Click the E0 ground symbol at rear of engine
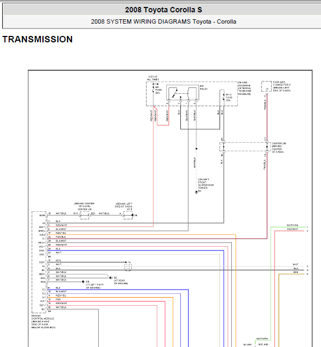 [x=111, y=278]
